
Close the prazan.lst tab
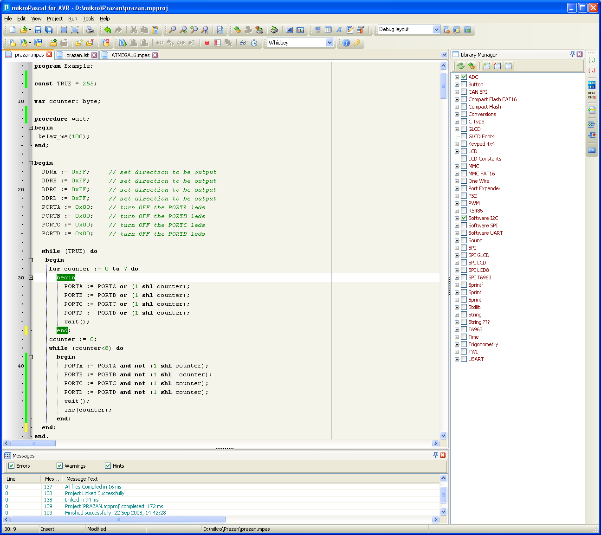94,55
